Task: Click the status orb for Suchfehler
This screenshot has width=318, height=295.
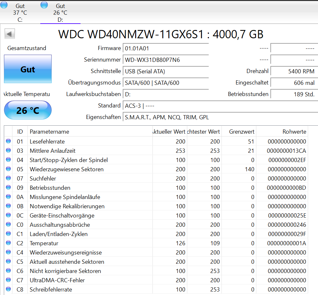Action: [8, 178]
